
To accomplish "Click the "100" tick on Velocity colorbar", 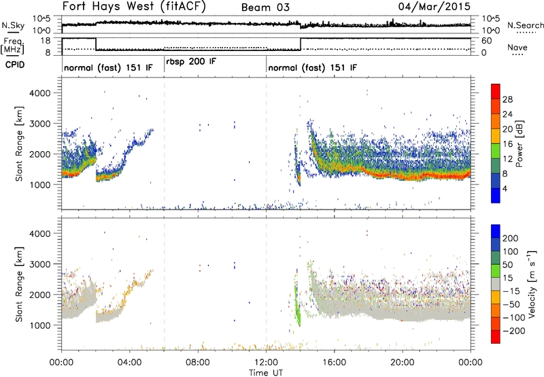I will tap(511, 252).
